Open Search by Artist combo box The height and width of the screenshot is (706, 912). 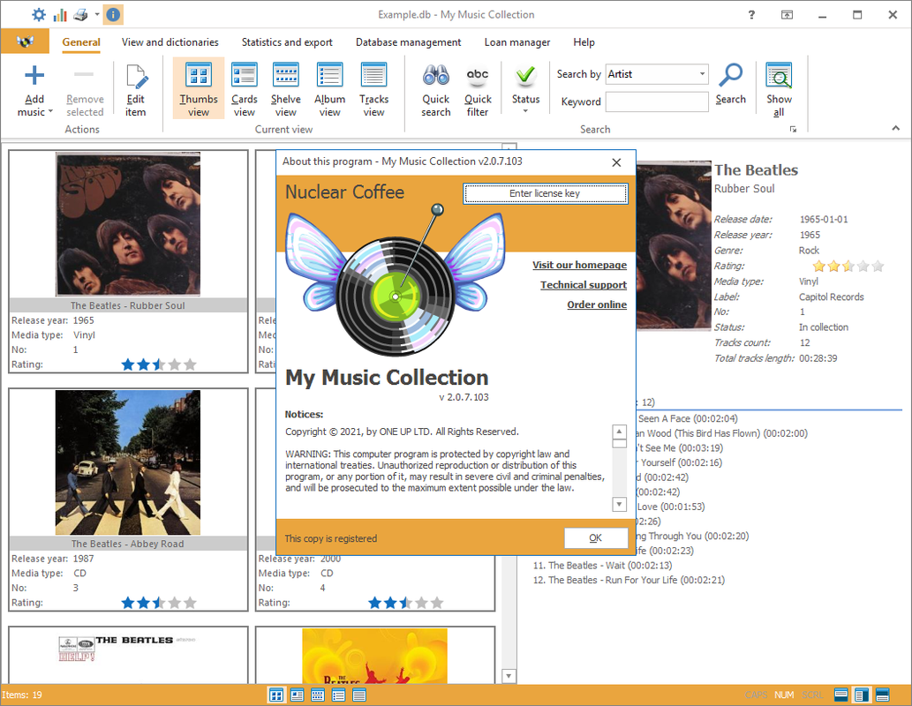tap(657, 74)
